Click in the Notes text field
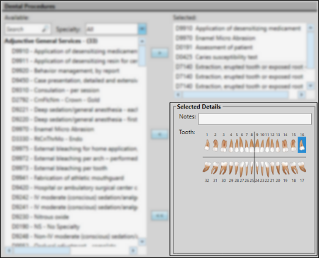This screenshot has width=319, height=258. 255,119
